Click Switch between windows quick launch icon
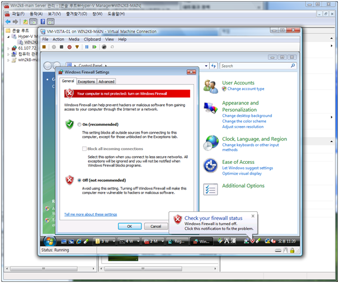Viewport: 339px width, 283px height. [71, 242]
